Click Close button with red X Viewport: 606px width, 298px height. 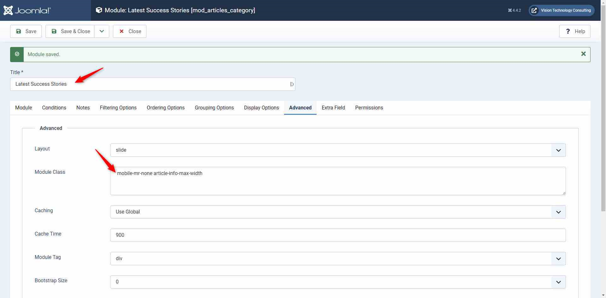(x=130, y=31)
